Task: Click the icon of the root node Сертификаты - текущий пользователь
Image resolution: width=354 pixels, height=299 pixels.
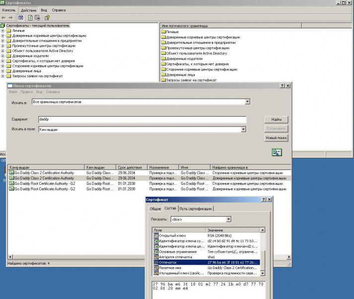Action: click(x=2, y=25)
